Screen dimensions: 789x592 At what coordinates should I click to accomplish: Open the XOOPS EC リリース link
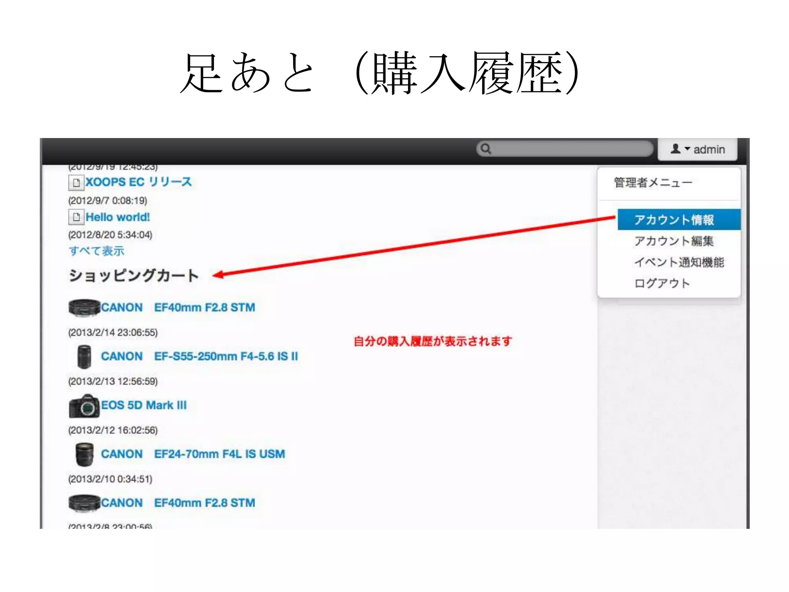[139, 182]
